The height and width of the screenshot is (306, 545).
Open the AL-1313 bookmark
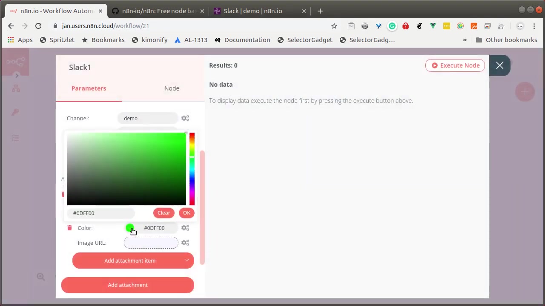coord(191,40)
